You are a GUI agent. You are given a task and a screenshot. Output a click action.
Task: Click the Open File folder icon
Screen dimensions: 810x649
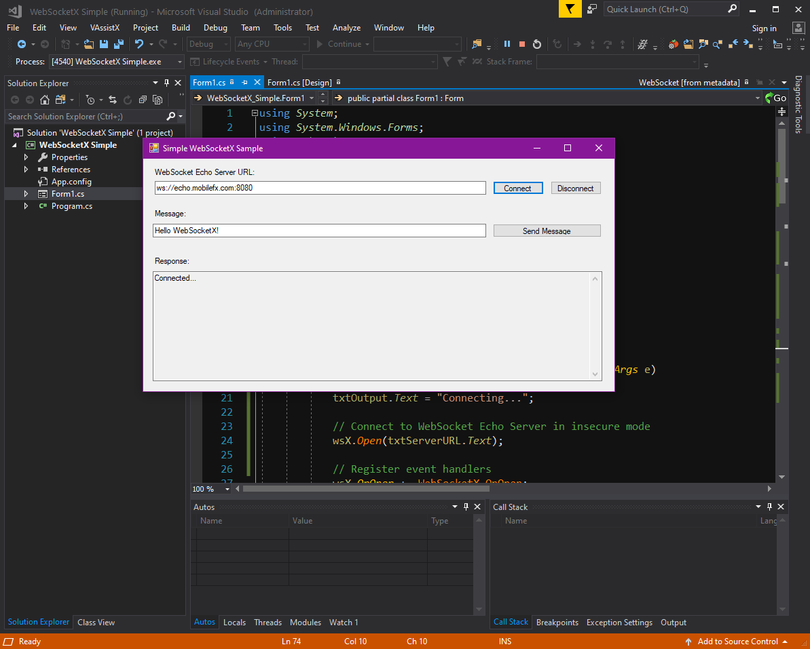(x=89, y=44)
